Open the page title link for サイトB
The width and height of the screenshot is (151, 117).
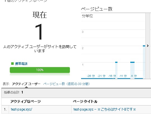(105, 109)
